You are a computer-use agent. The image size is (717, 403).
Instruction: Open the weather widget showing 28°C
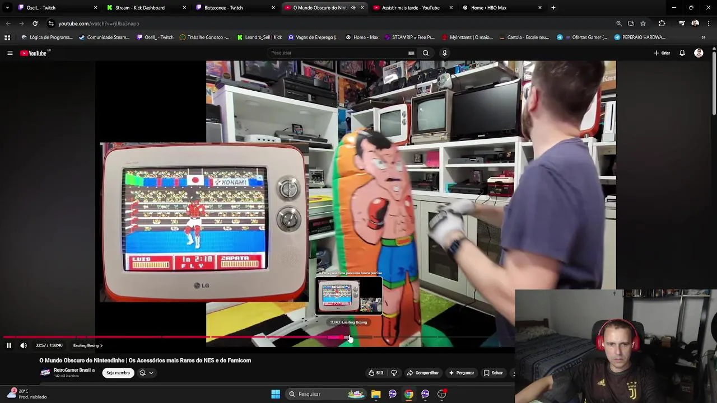27,393
